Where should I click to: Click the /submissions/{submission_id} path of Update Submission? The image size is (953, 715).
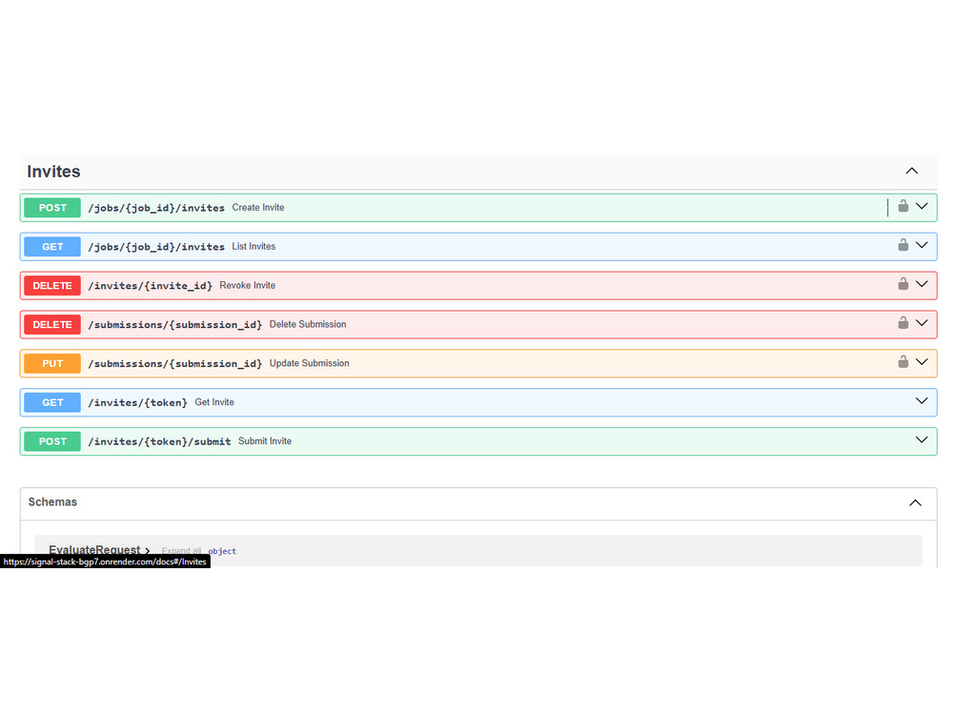(x=175, y=363)
